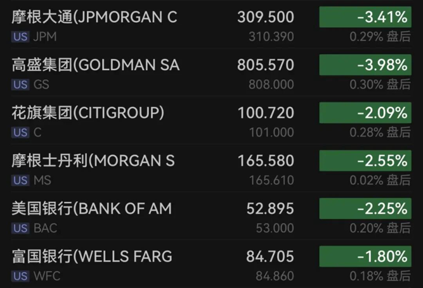The height and width of the screenshot is (288, 423).
Task: Click the -2.09% green badge for Citigroup
Action: coord(365,113)
